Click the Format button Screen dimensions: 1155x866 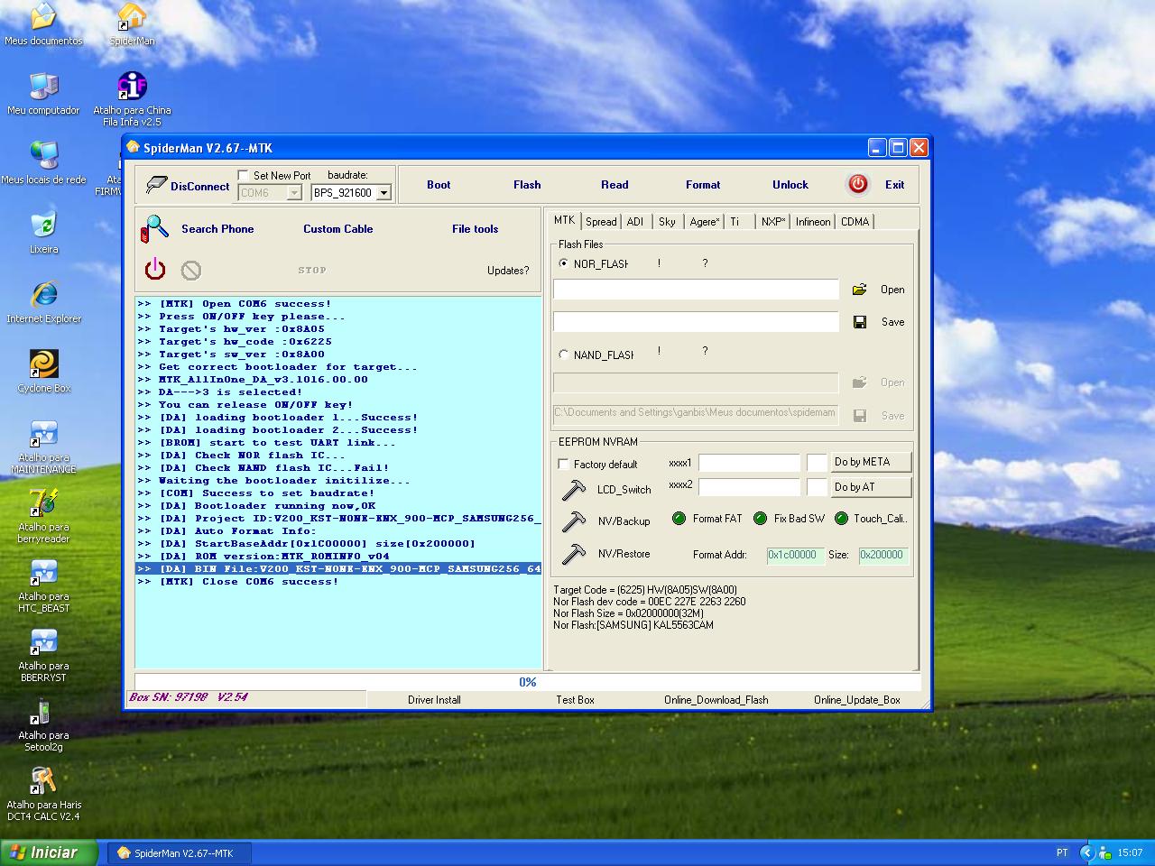703,185
